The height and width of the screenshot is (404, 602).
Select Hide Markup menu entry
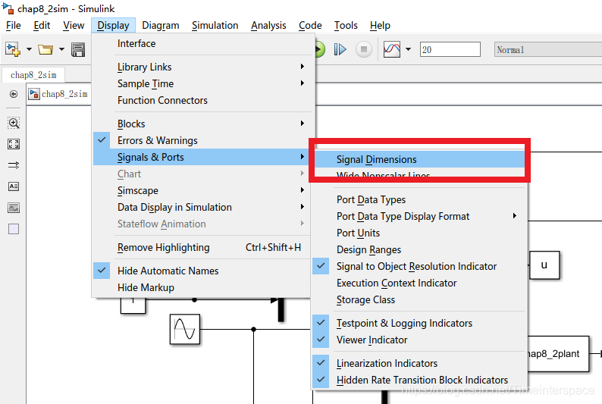coord(203,288)
